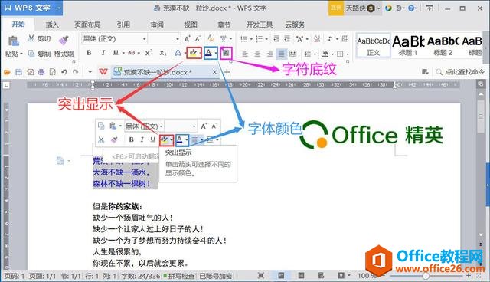Click the Copy (复制) button
The width and height of the screenshot is (490, 282).
(39, 54)
